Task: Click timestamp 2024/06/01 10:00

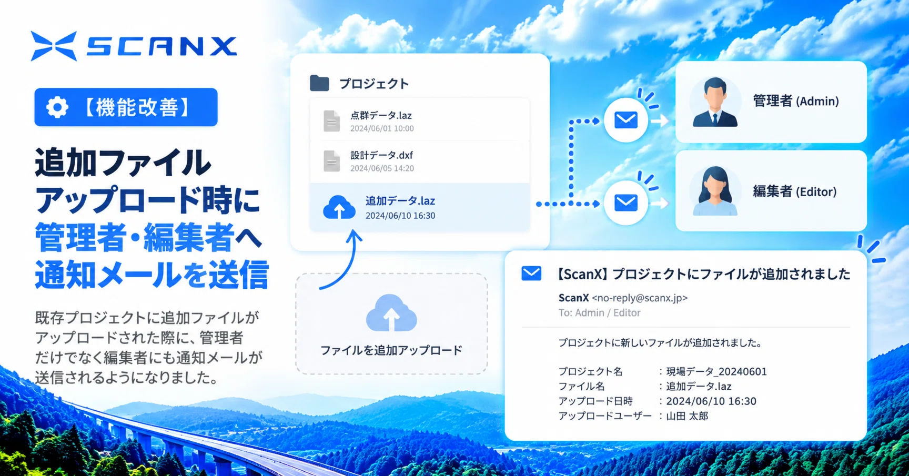Action: coord(382,128)
